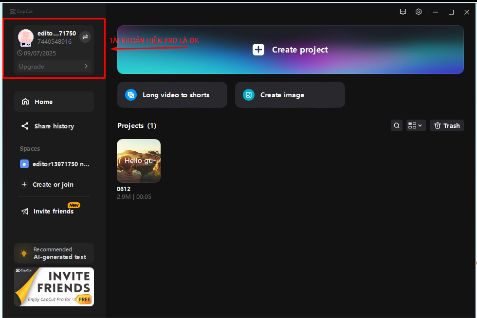Click the lightbulb Recommended icon

24,253
